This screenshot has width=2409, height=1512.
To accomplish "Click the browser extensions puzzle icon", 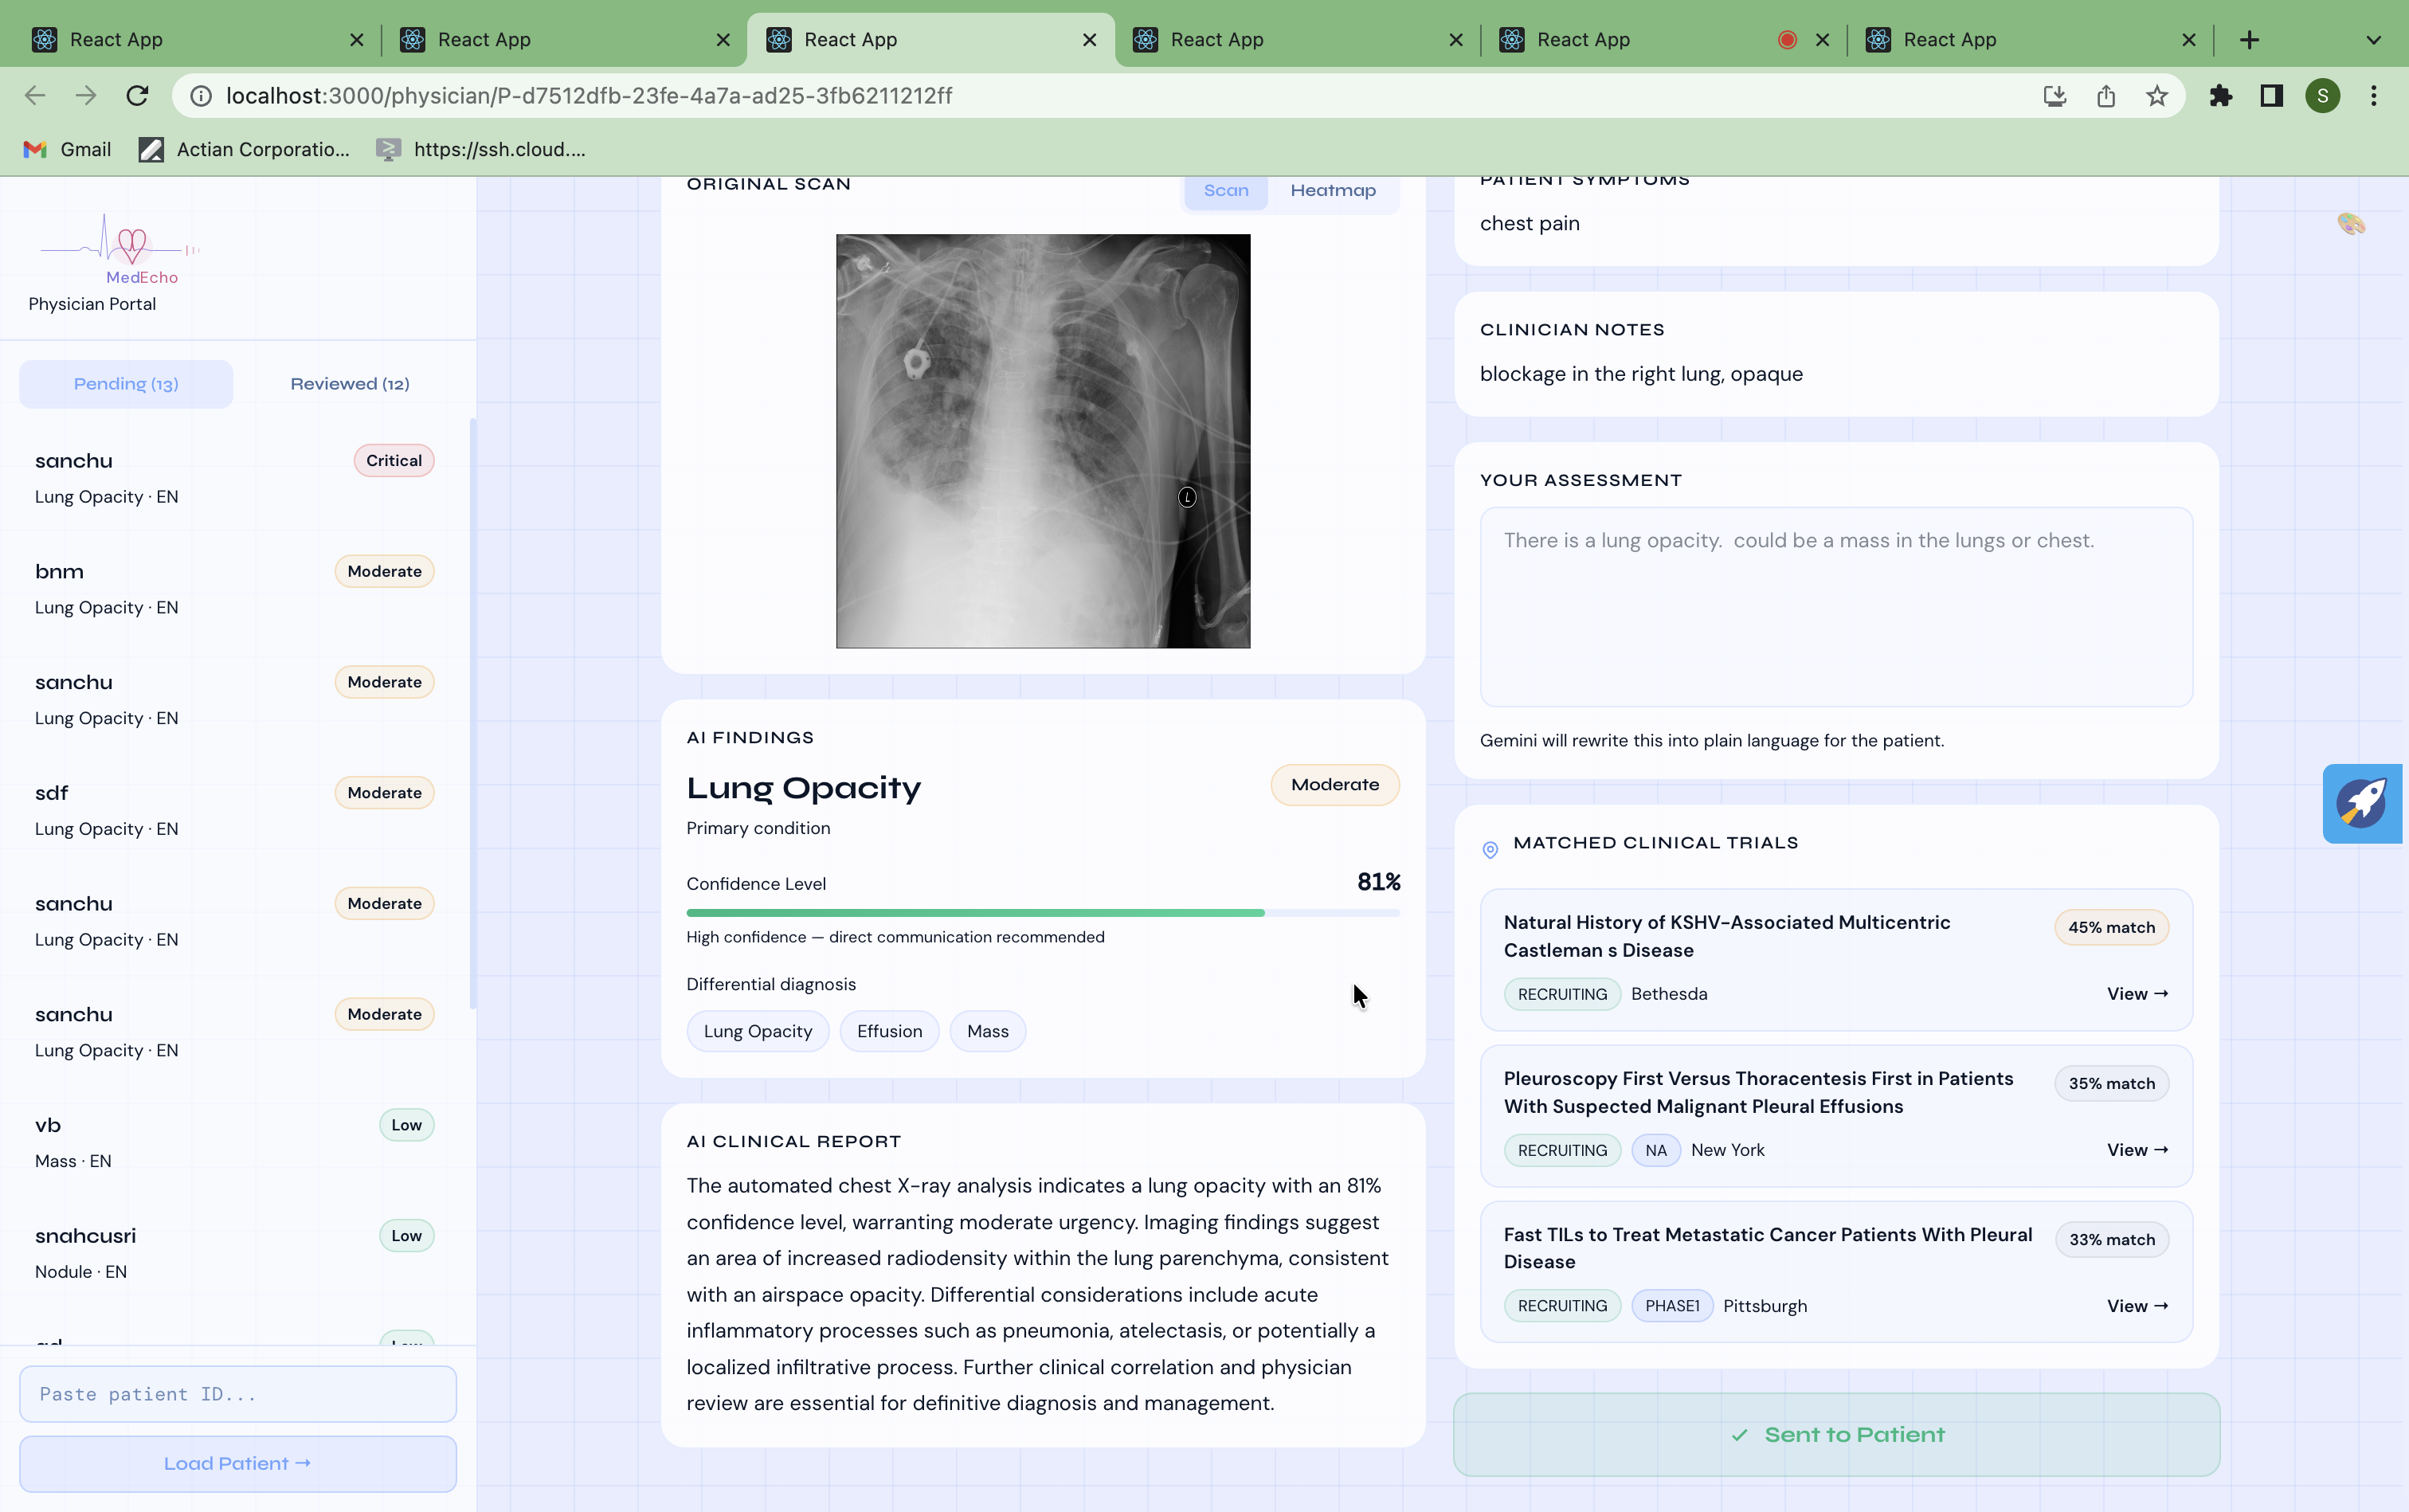I will [x=2220, y=96].
